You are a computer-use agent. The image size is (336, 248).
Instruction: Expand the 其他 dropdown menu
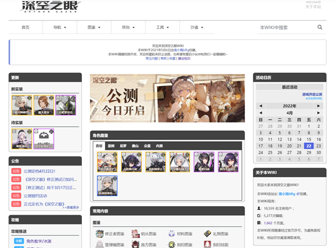tap(129, 27)
